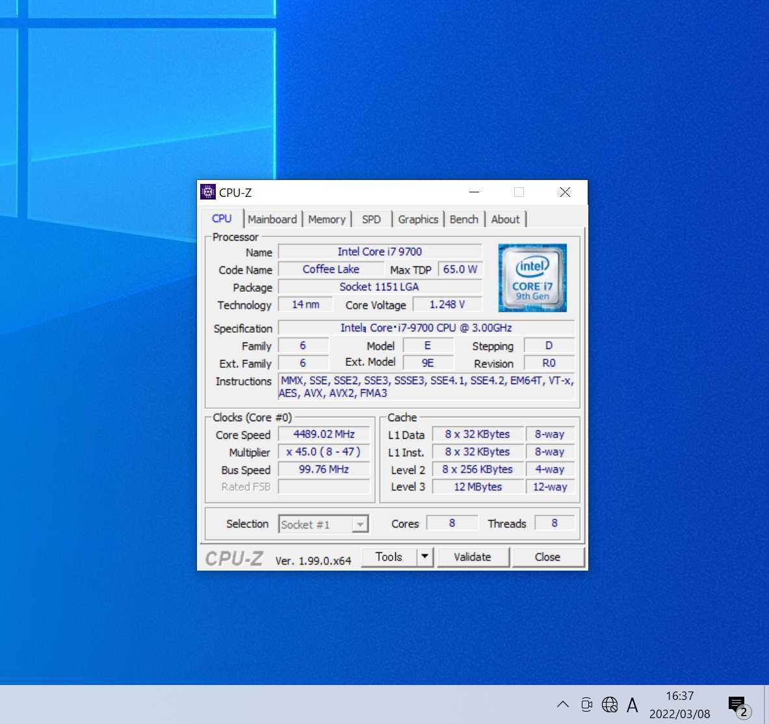Viewport: 769px width, 724px height.
Task: Click the technology value '14 nm'
Action: click(x=306, y=304)
